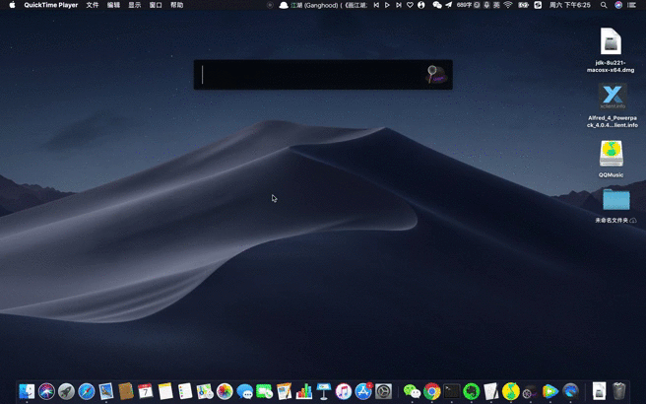Click Siri icon in menu bar
This screenshot has height=404, width=646.
click(618, 5)
